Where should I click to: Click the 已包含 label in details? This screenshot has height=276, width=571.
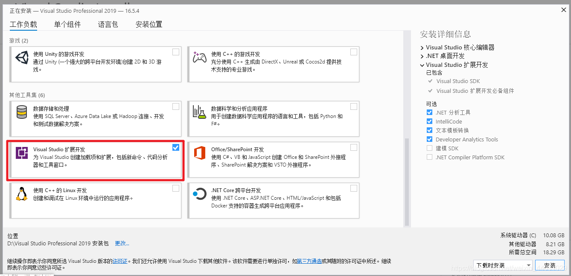click(x=434, y=73)
